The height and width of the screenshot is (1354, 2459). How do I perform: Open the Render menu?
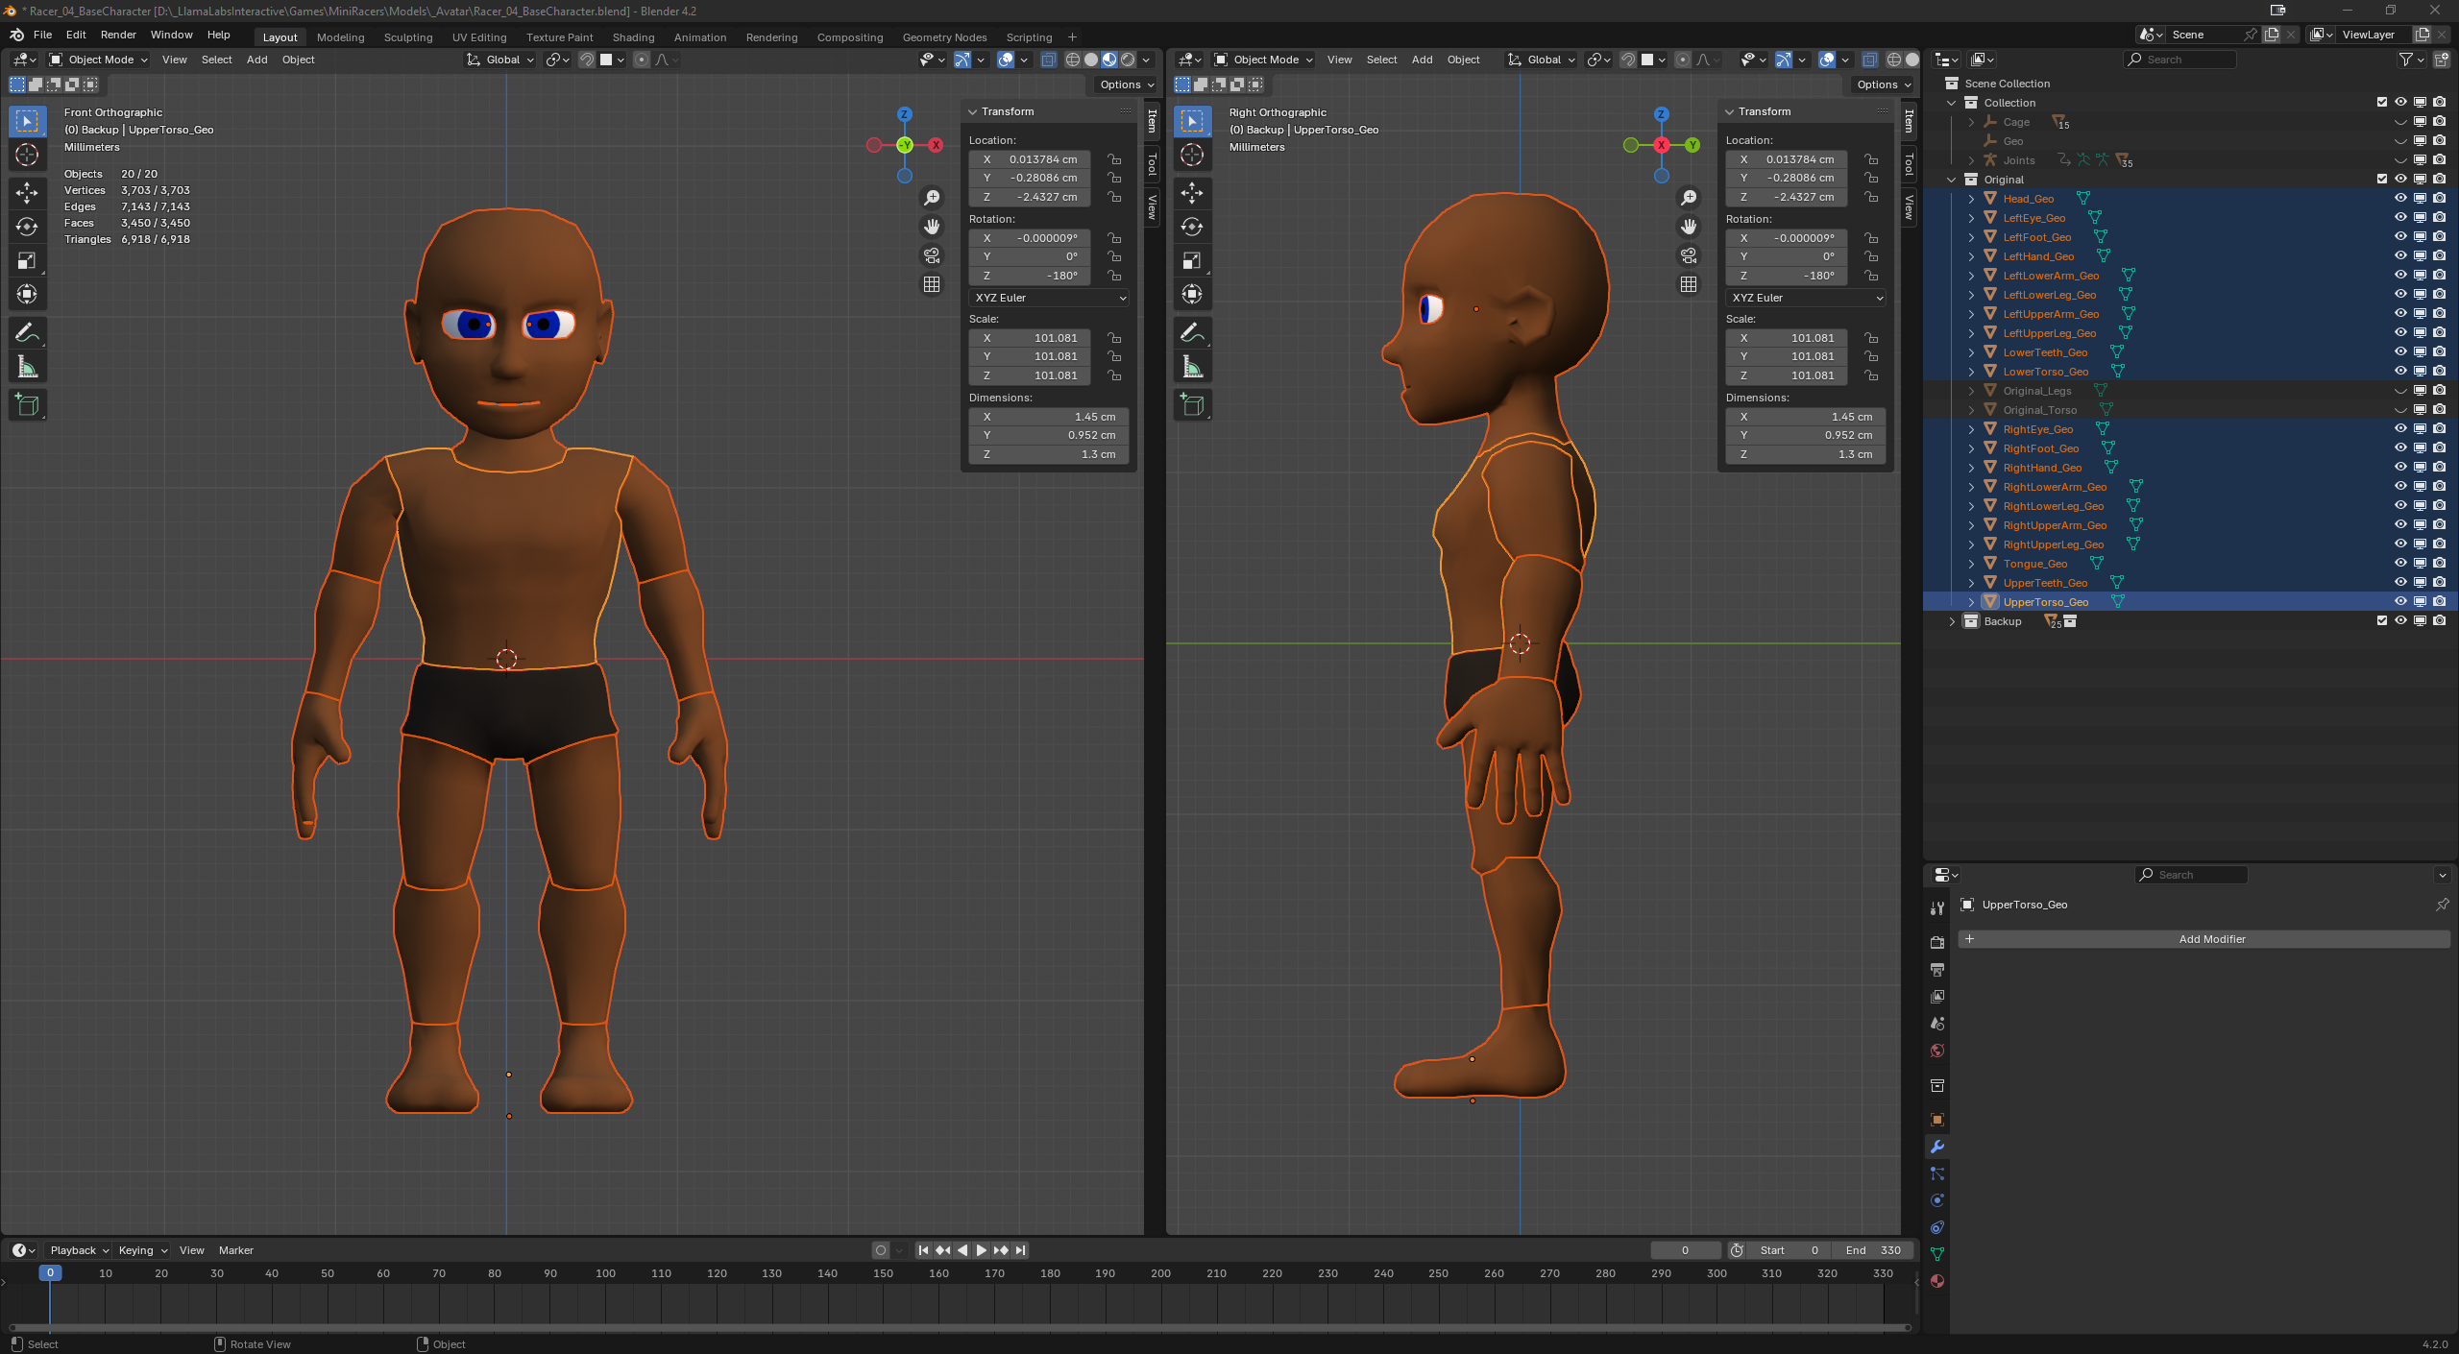click(x=118, y=35)
